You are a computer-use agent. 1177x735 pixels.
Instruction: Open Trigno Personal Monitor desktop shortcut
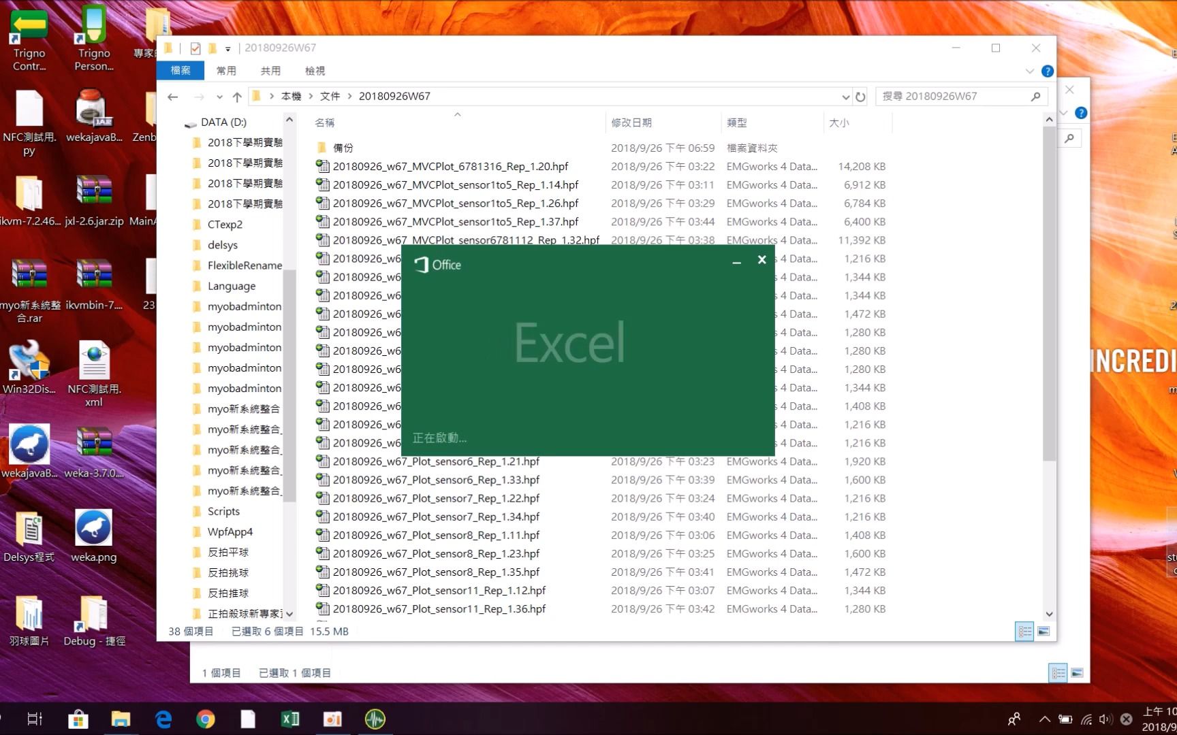pyautogui.click(x=94, y=39)
